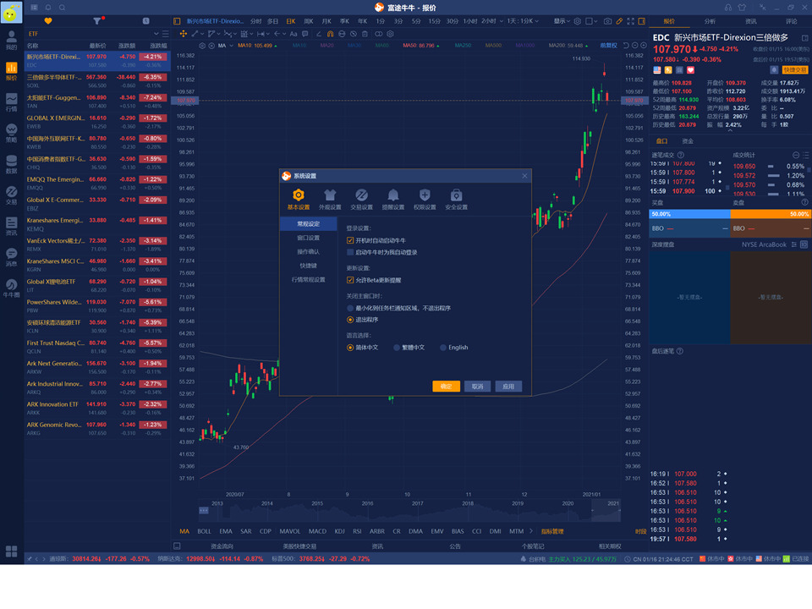The width and height of the screenshot is (812, 609).
Task: Open 权限设置 shield icon
Action: tap(425, 199)
